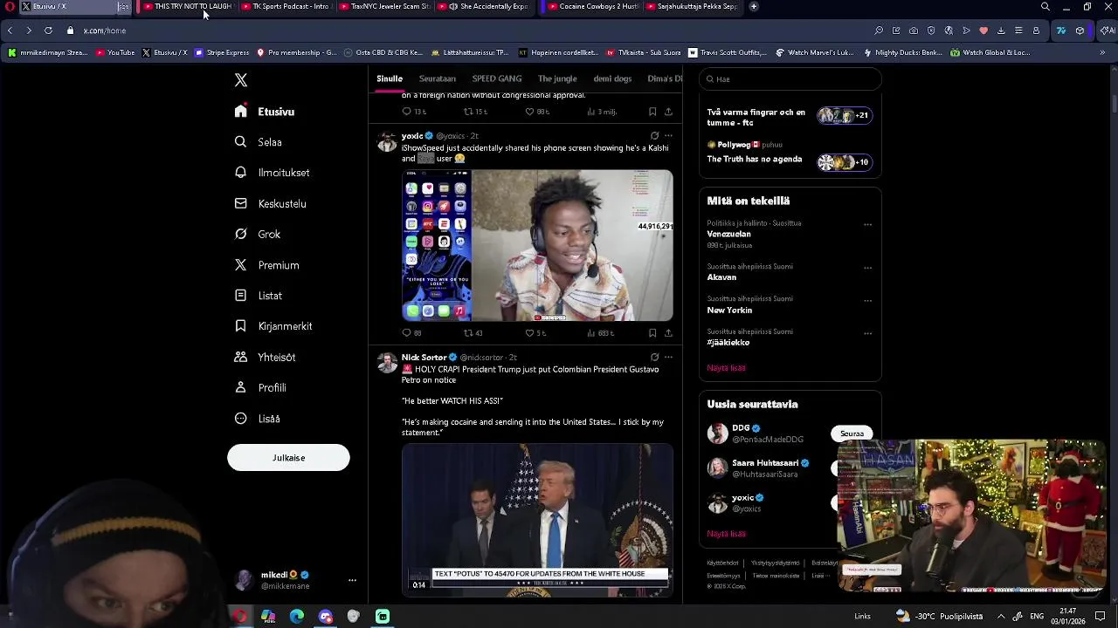This screenshot has height=628, width=1118.
Task: Expand Lisää more menu
Action: [258, 419]
